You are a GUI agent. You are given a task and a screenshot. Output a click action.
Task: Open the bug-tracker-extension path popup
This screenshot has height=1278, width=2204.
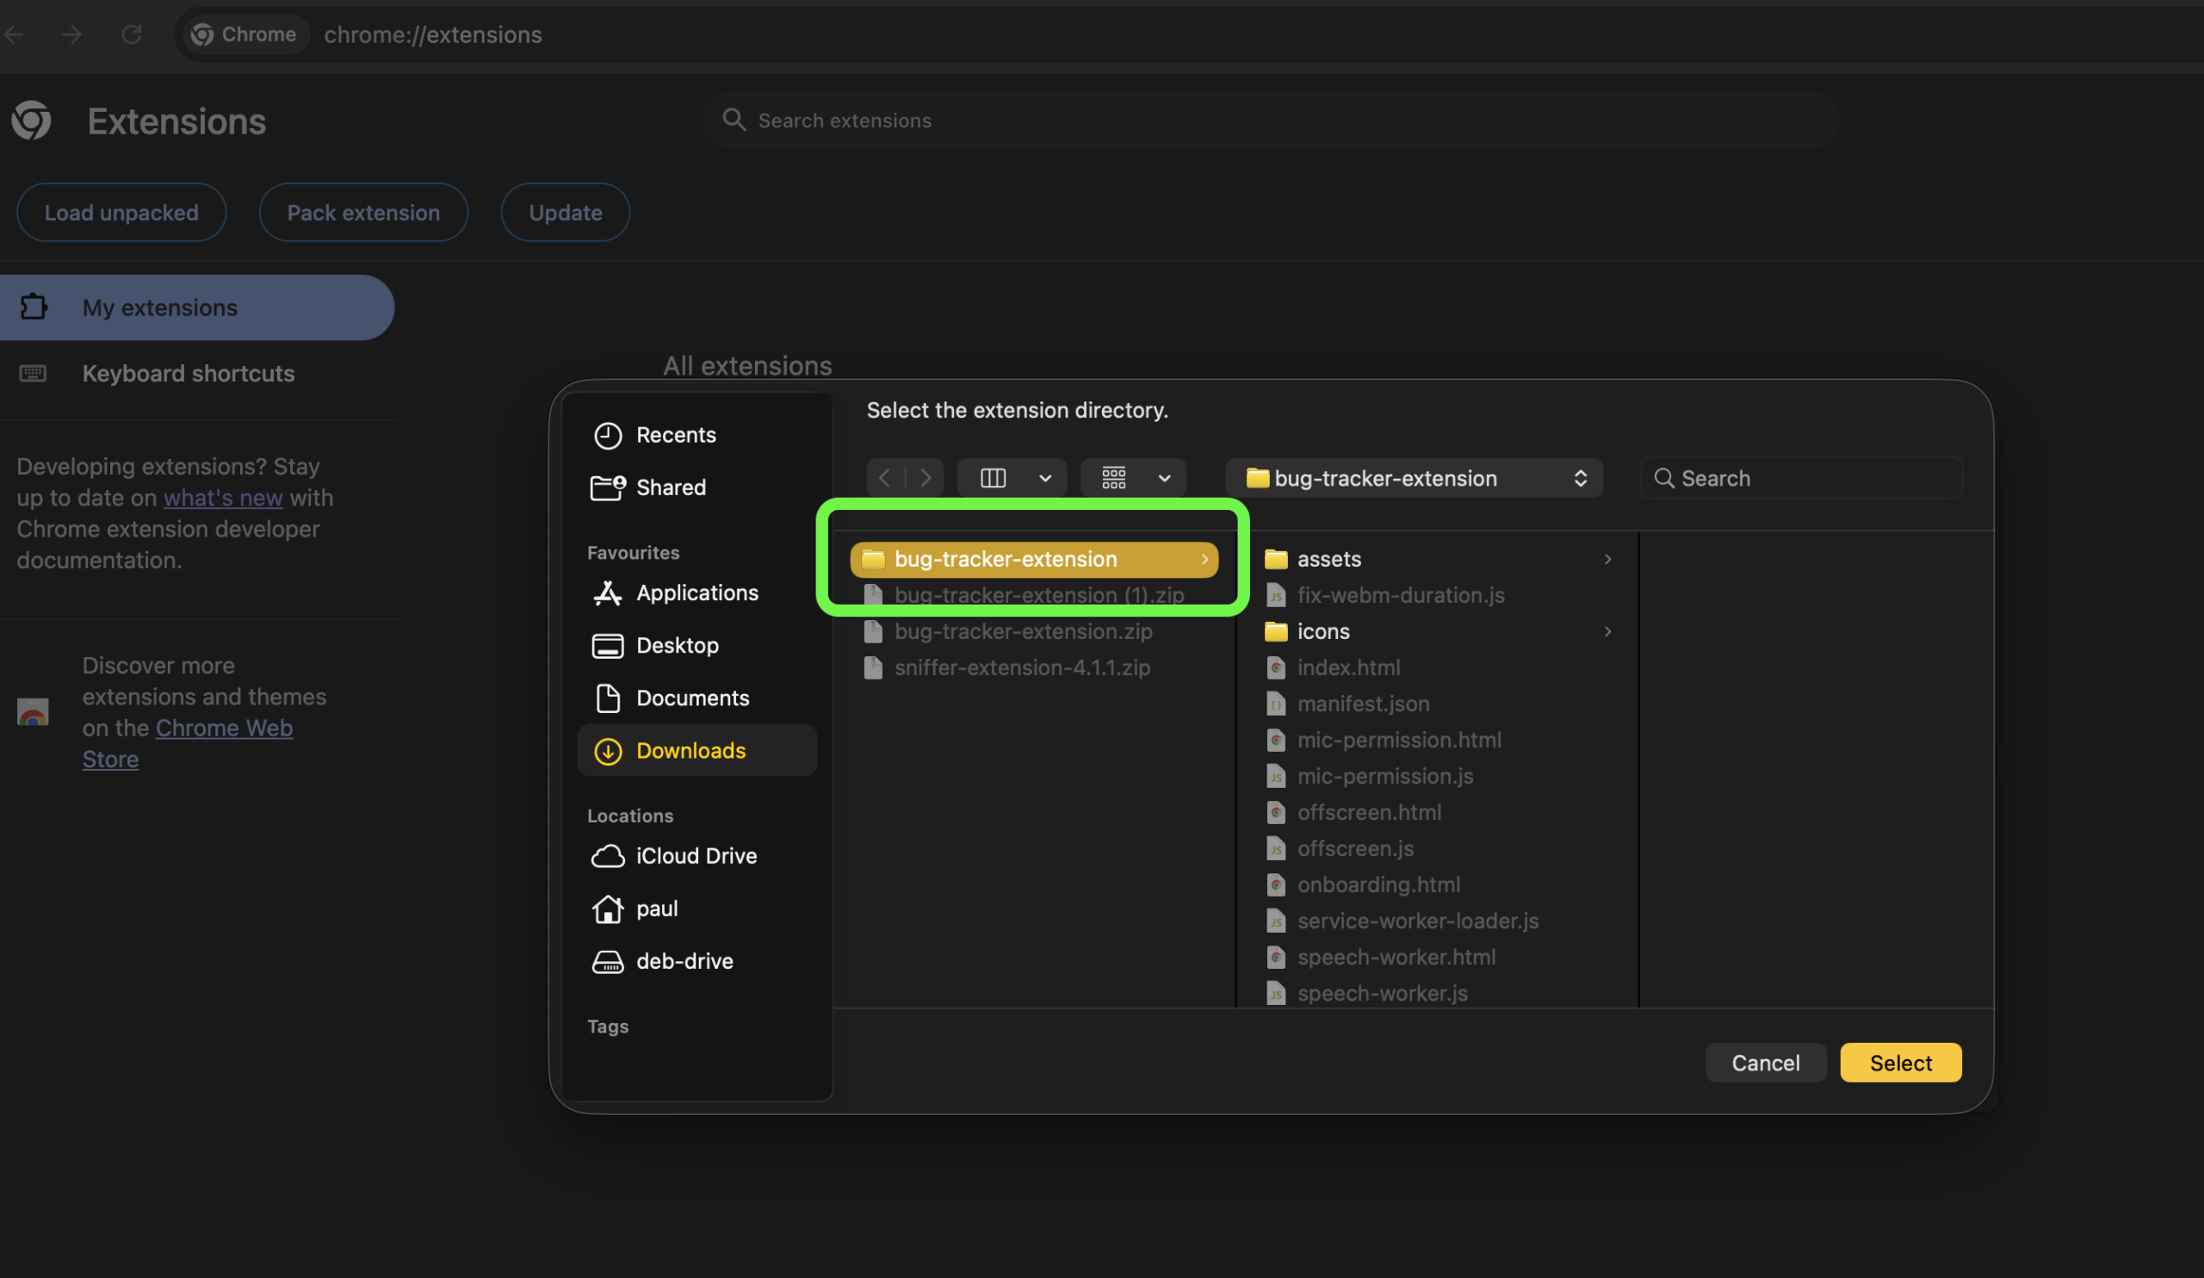[1413, 478]
